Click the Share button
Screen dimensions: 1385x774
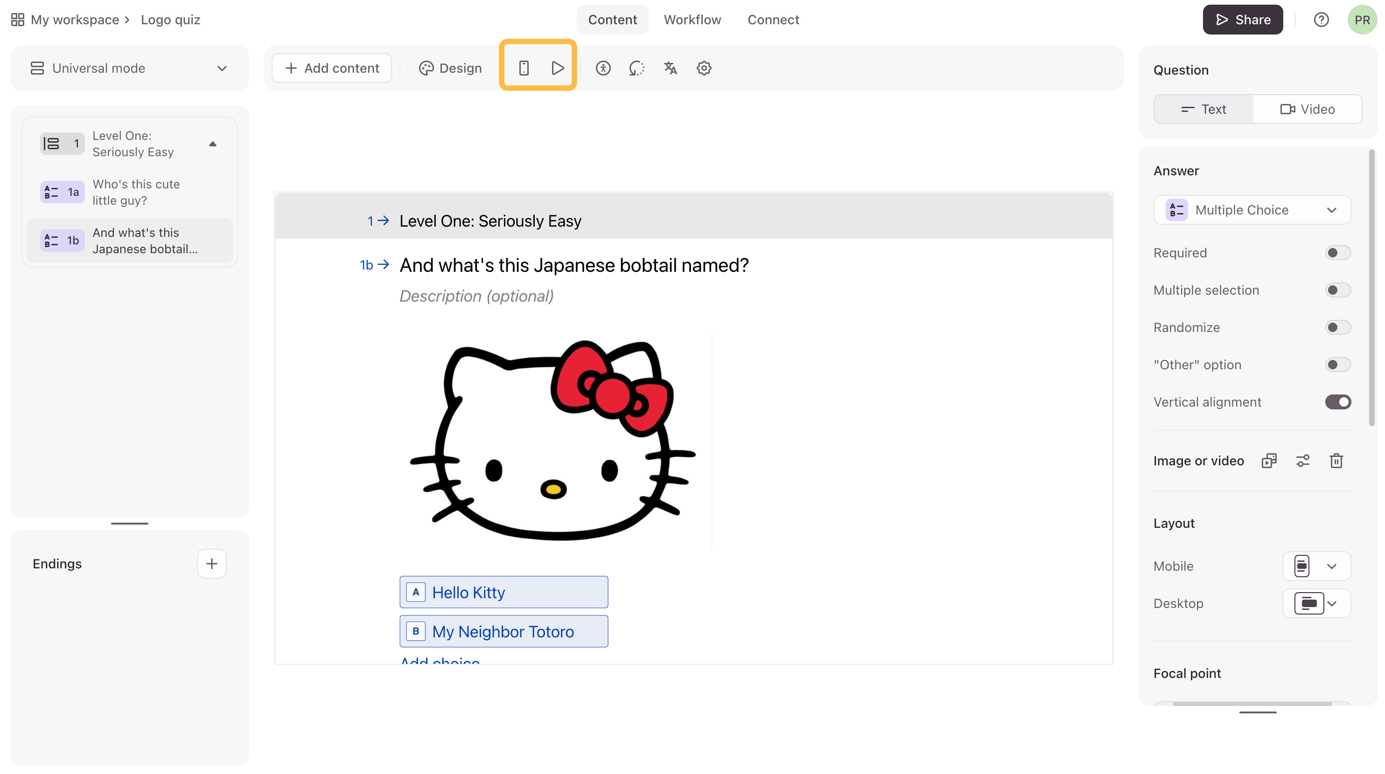pyautogui.click(x=1243, y=20)
